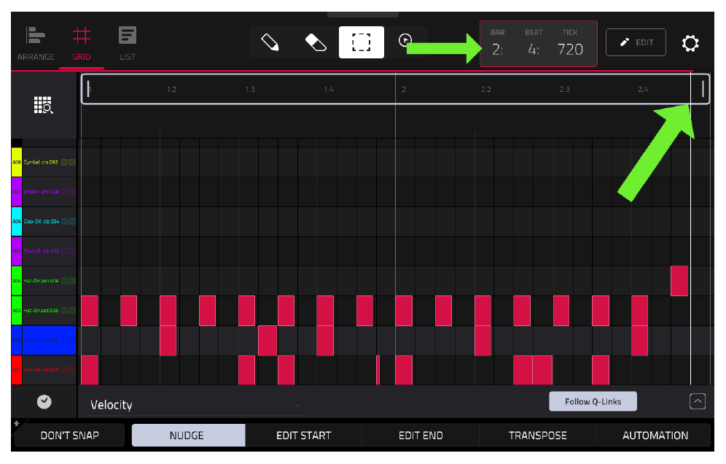Edit the BAR value field
This screenshot has height=464, width=726.
[x=497, y=49]
